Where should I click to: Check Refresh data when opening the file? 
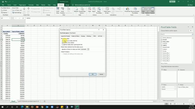(63, 45)
